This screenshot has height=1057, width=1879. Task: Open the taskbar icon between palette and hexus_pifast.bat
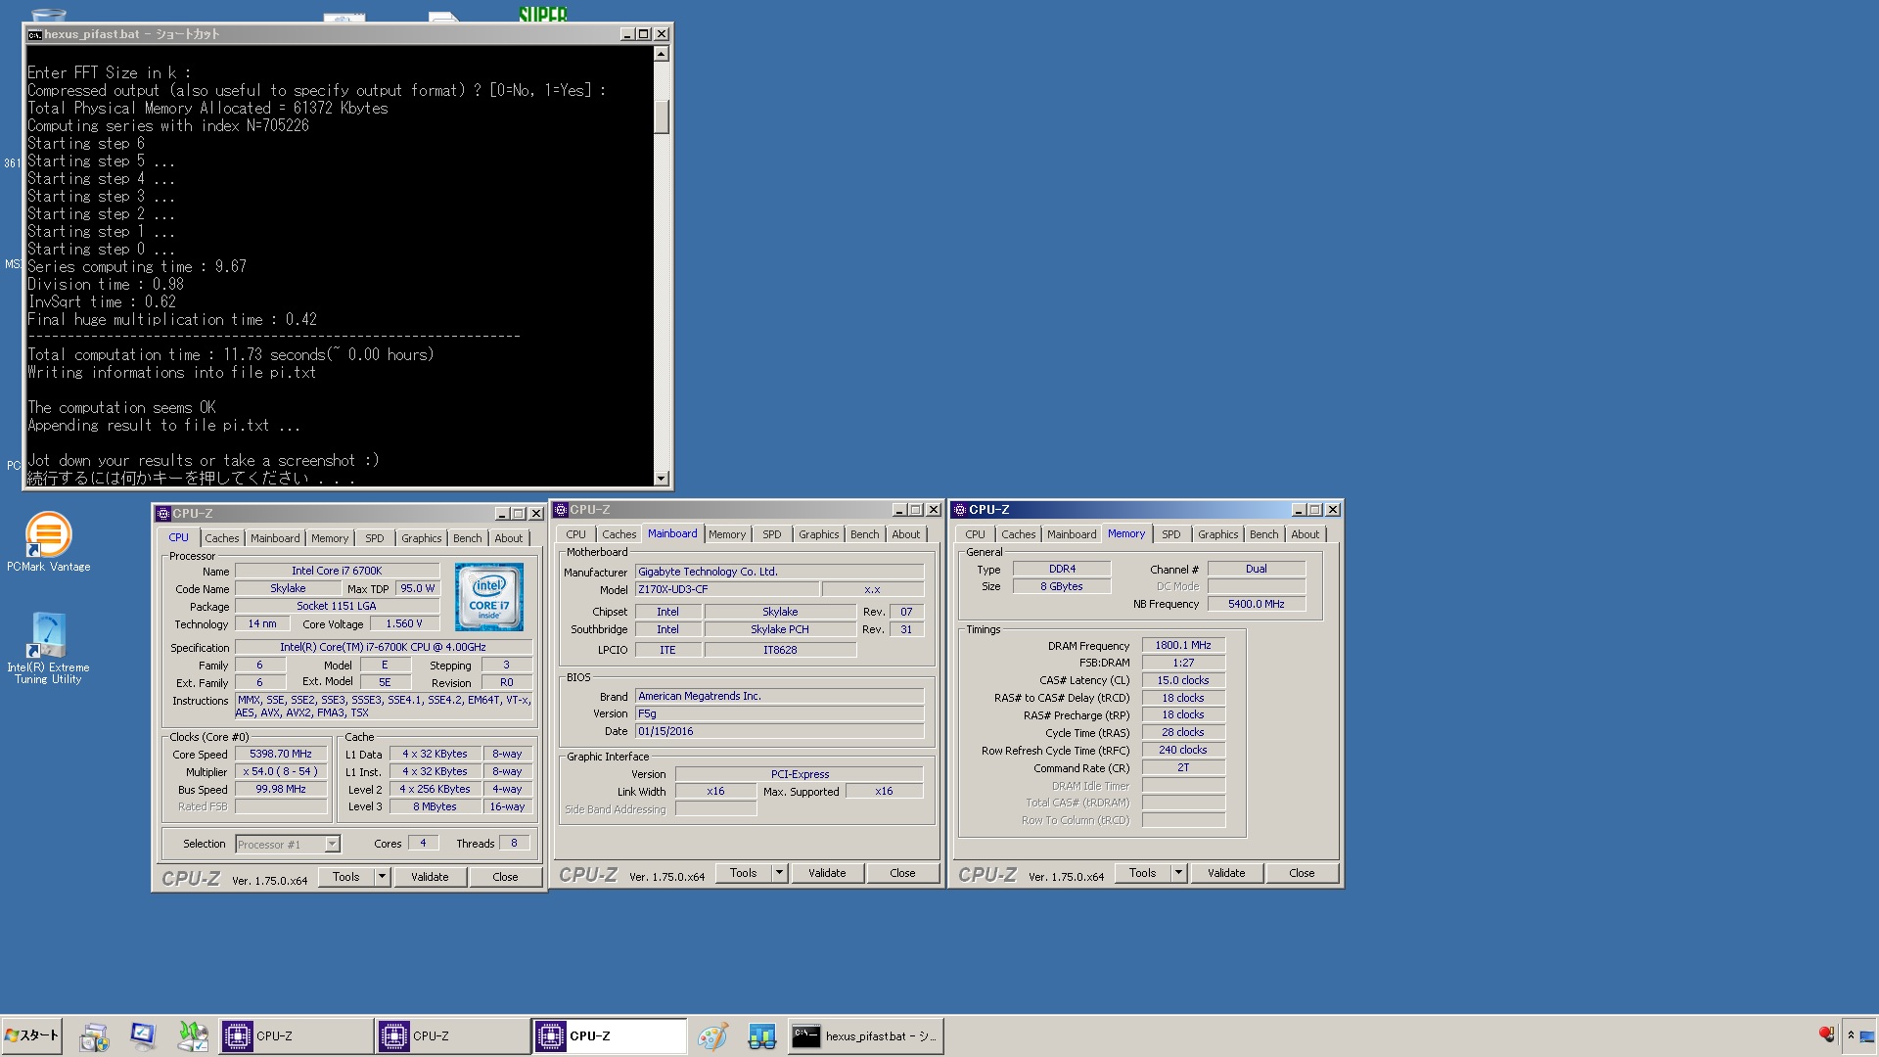click(761, 1036)
